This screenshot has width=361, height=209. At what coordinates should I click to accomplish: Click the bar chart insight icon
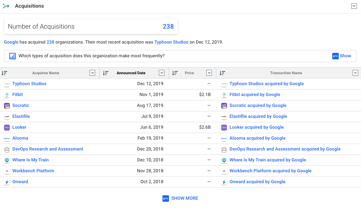13,56
